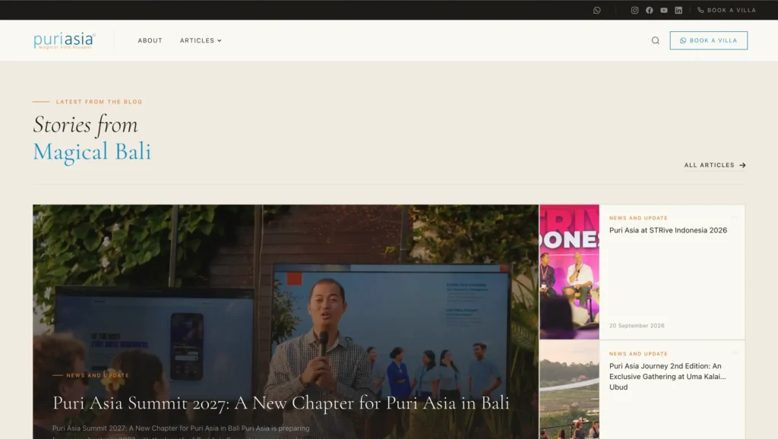Visit the Instagram profile icon
The height and width of the screenshot is (439, 778).
click(x=634, y=11)
